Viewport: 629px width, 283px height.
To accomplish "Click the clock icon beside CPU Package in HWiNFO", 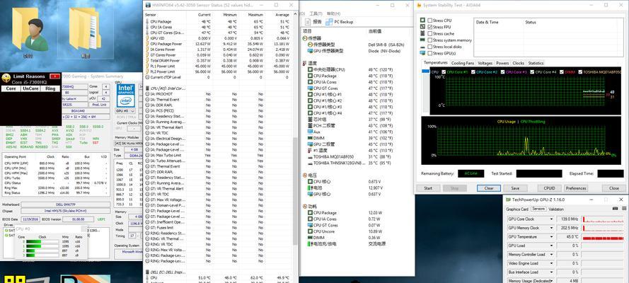I will tap(147, 22).
